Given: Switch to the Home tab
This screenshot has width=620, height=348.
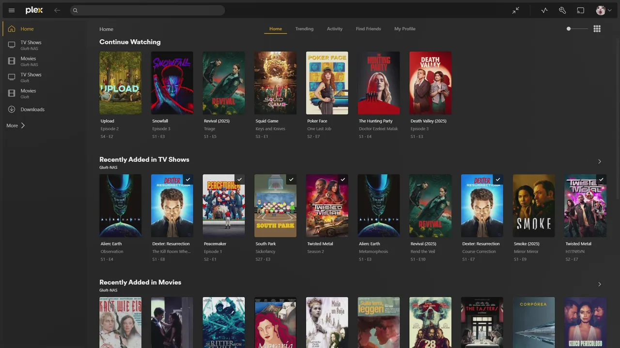Looking at the screenshot, I should (276, 29).
